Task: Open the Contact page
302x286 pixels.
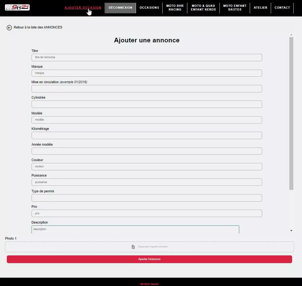Action: (282, 8)
